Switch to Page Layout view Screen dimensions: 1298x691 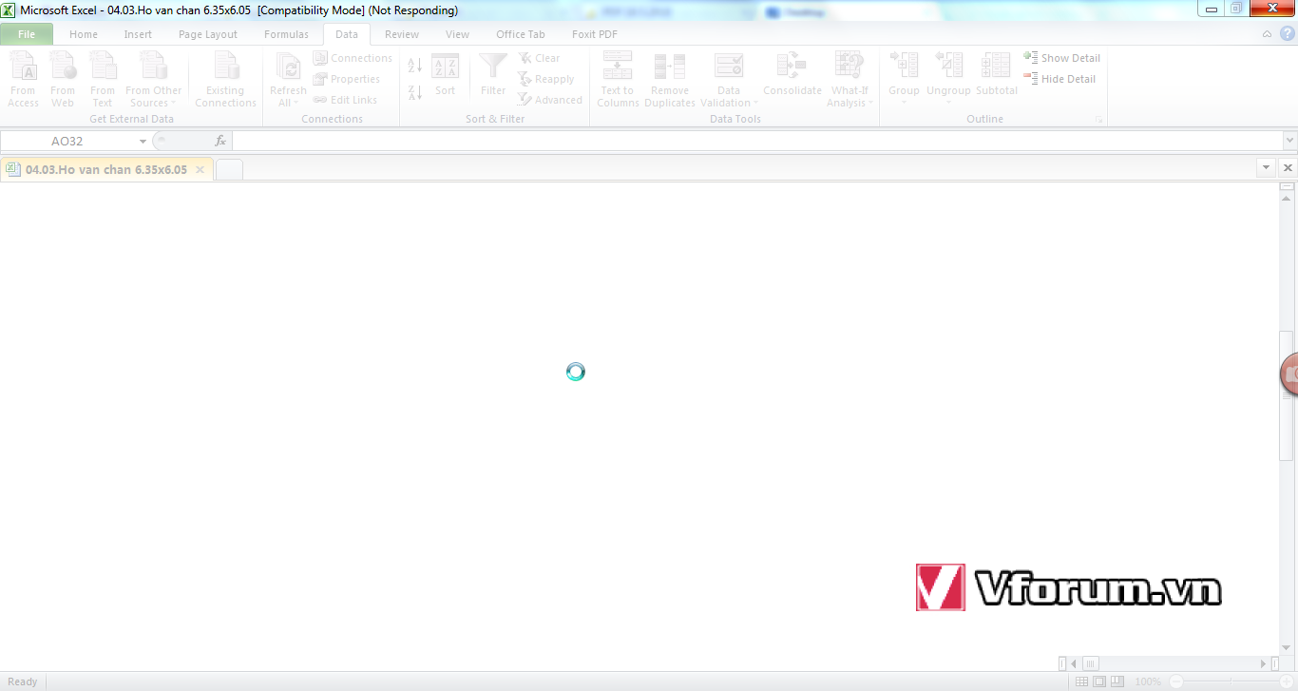(1099, 681)
